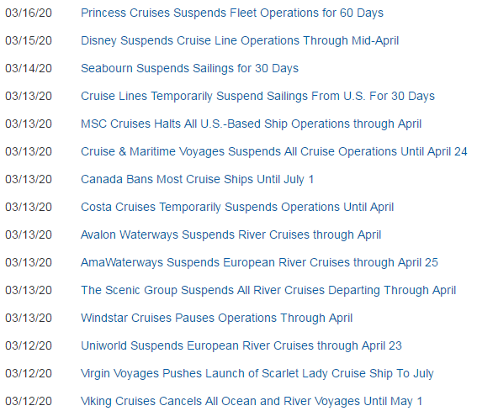Viewport: 477px width, 411px height.
Task: Open Costa Cruises Temporarily Suspends Operations link
Action: (x=237, y=207)
